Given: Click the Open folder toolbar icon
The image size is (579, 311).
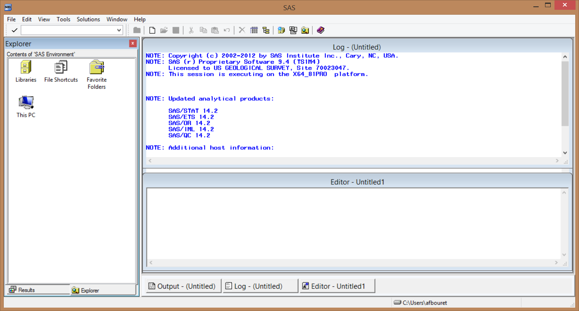Looking at the screenshot, I should click(x=164, y=30).
